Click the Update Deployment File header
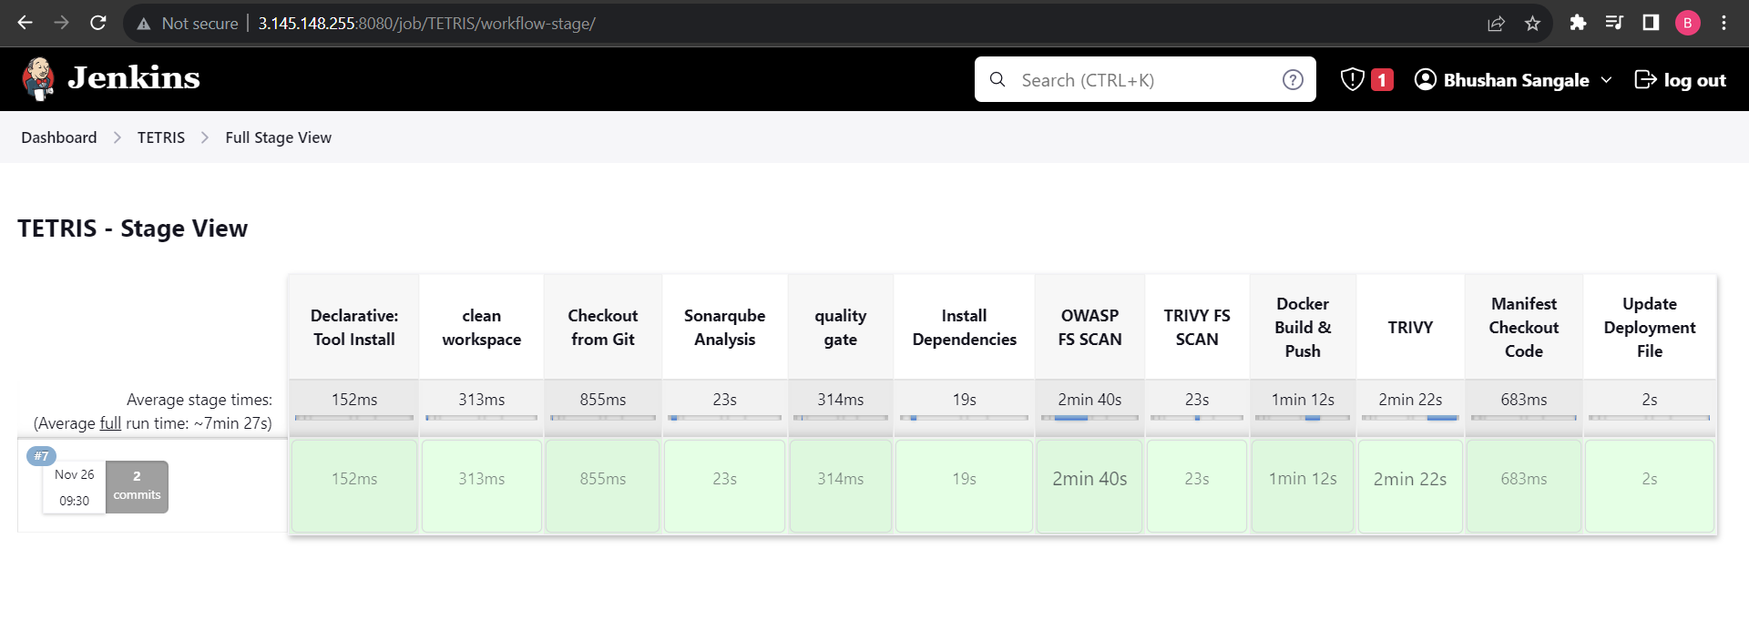 (x=1650, y=328)
